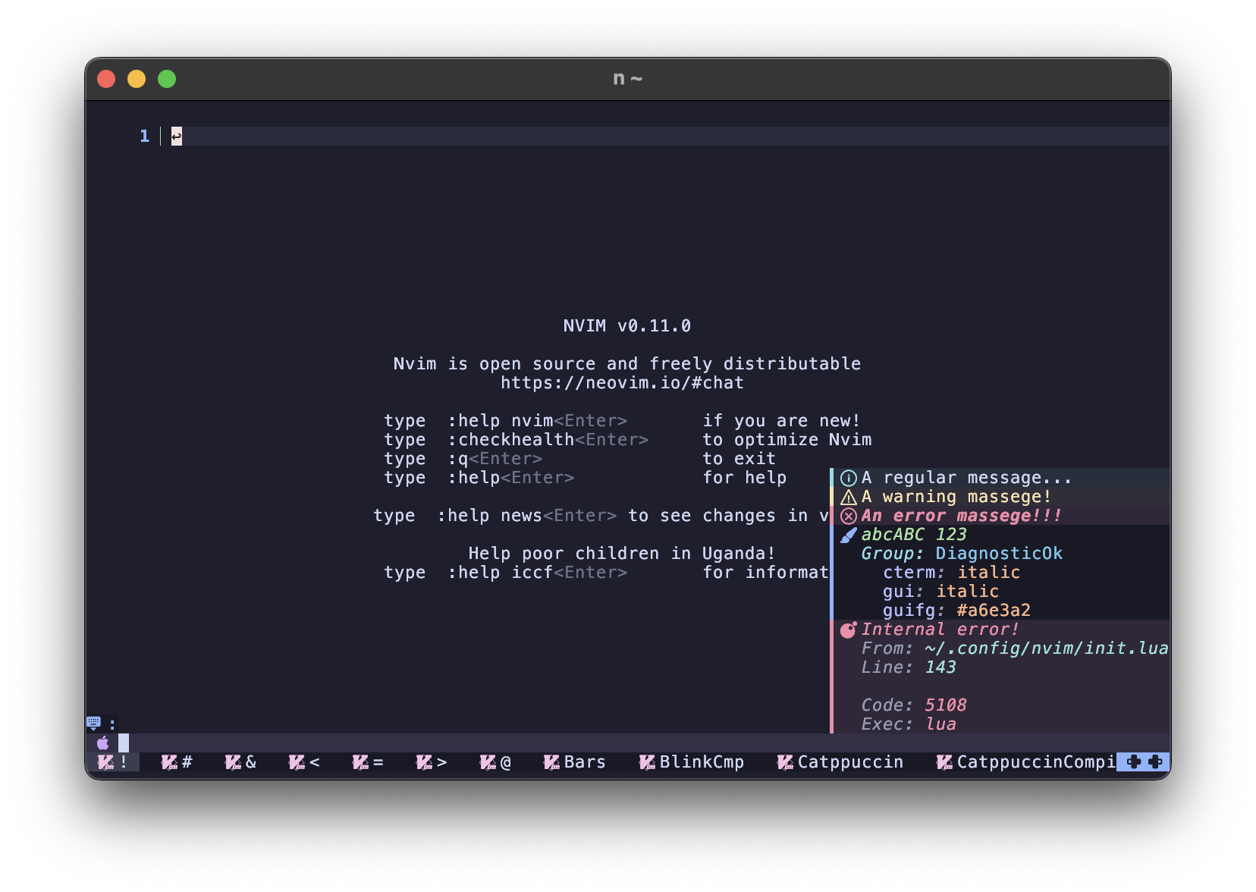Expand the 'Internal error!' notification details
The height and width of the screenshot is (892, 1256).
940,629
